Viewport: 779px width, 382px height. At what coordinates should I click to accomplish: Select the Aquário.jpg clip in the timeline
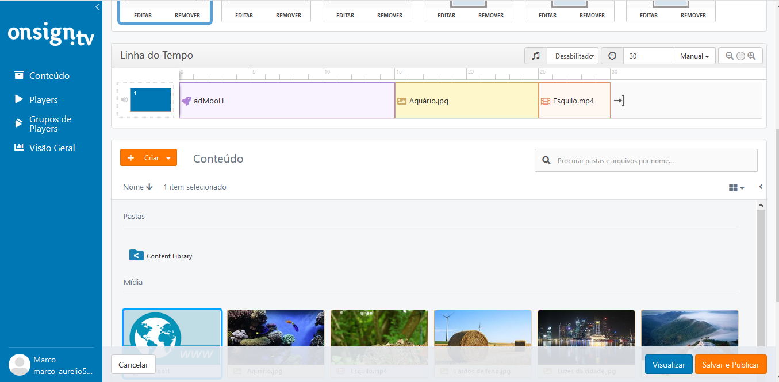[467, 101]
